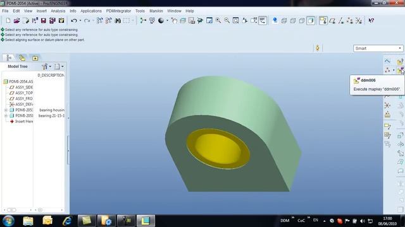Screen dimensions: 405x227
Task: Click the shaded sphere appearance icon
Action: point(161,21)
